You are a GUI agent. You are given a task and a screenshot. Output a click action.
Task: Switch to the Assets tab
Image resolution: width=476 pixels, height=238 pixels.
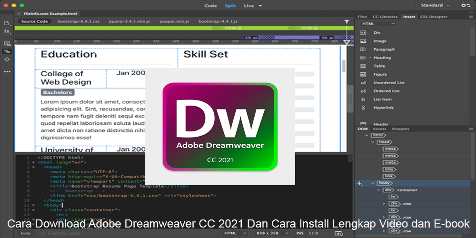pos(379,129)
